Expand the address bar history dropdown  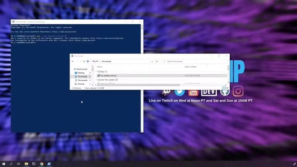(x=152, y=62)
